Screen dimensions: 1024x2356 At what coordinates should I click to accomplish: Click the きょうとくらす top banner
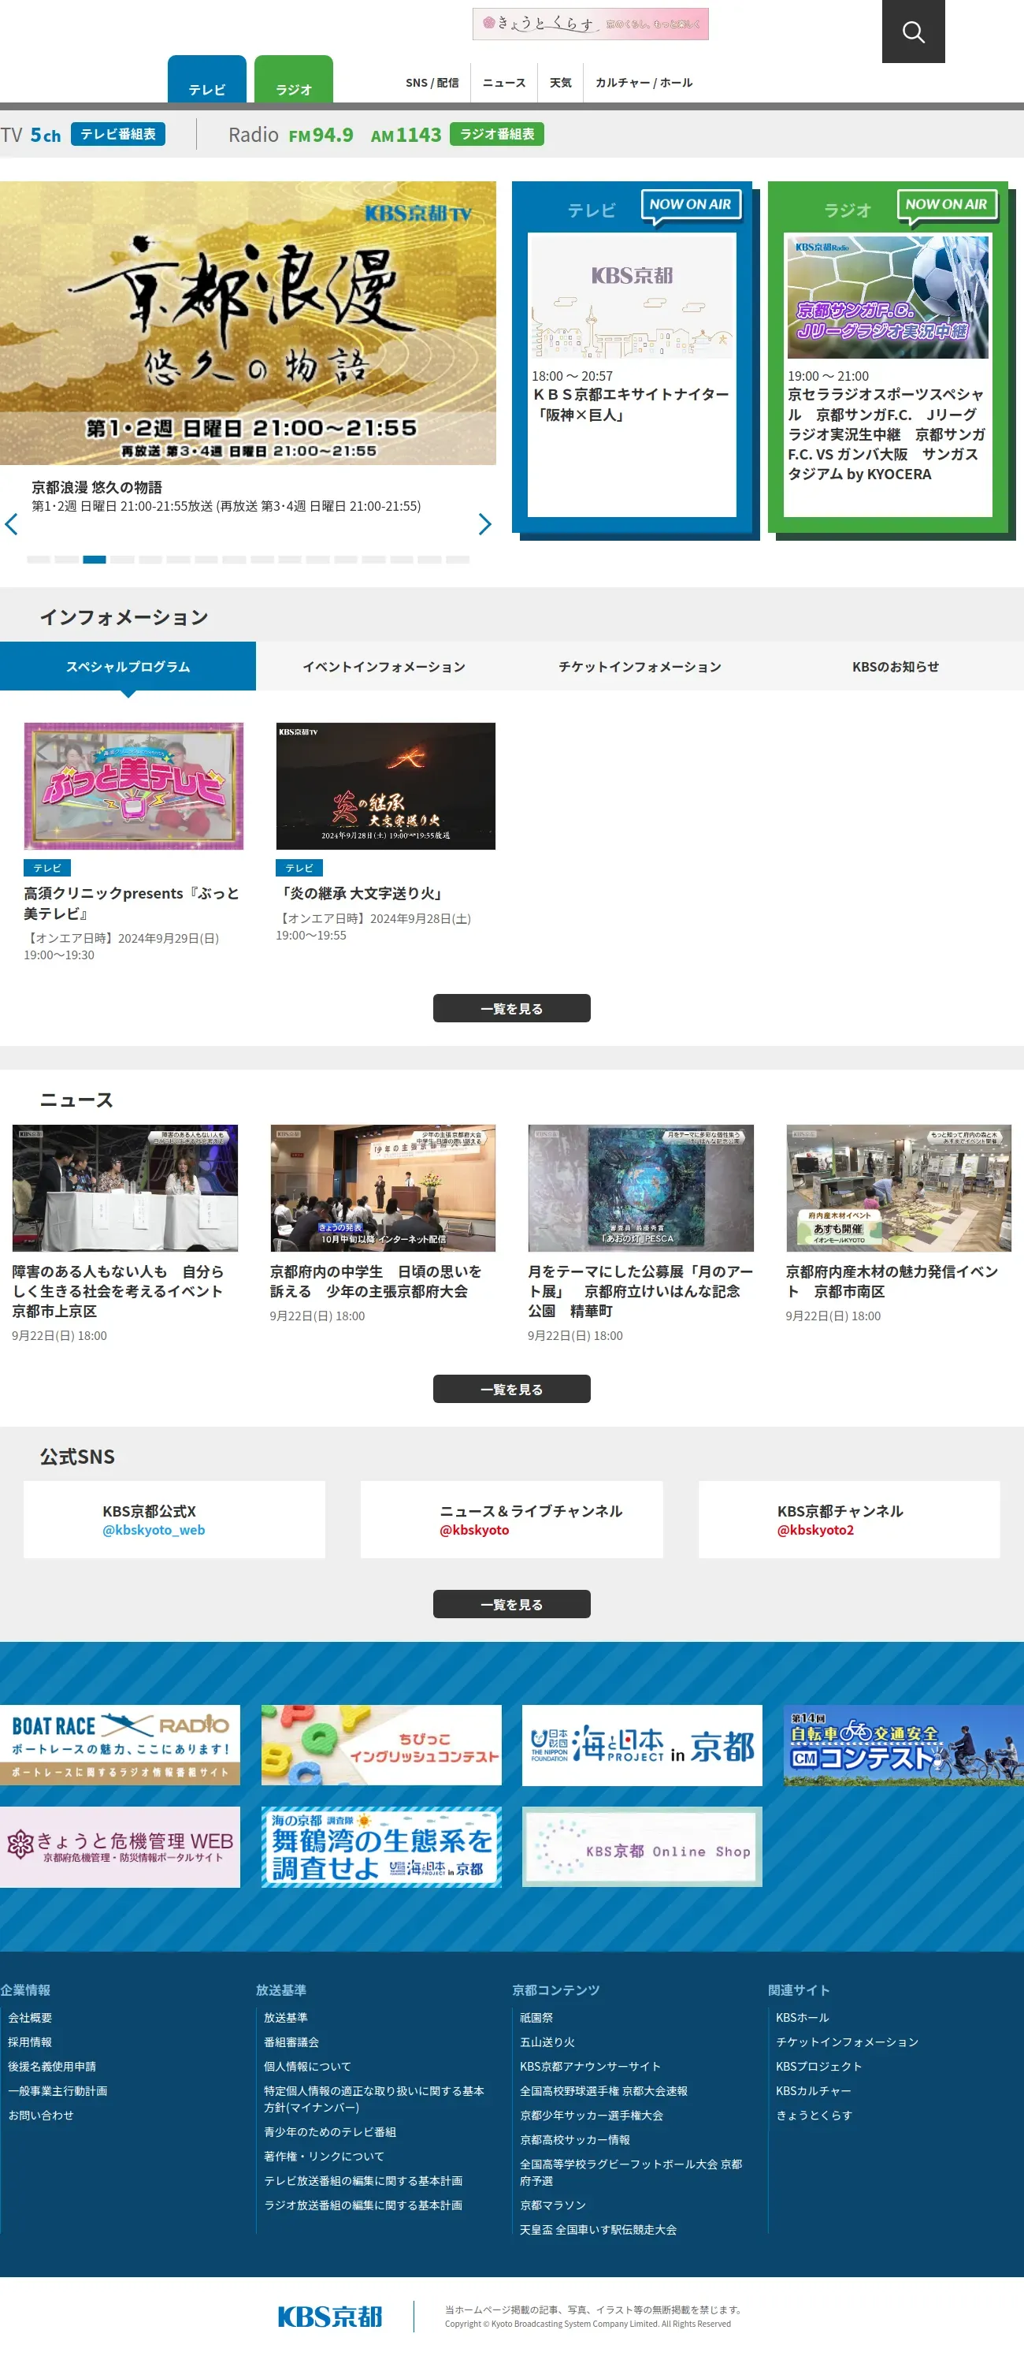pyautogui.click(x=591, y=24)
